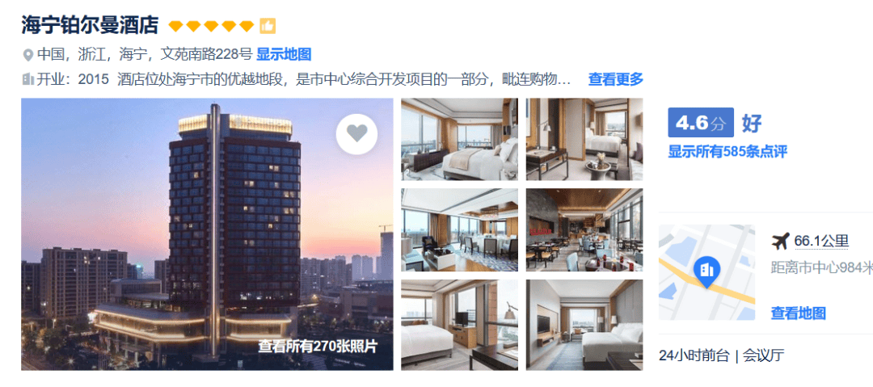This screenshot has height=387, width=873.
Task: Click the building icon before opening year
Action: (x=27, y=79)
